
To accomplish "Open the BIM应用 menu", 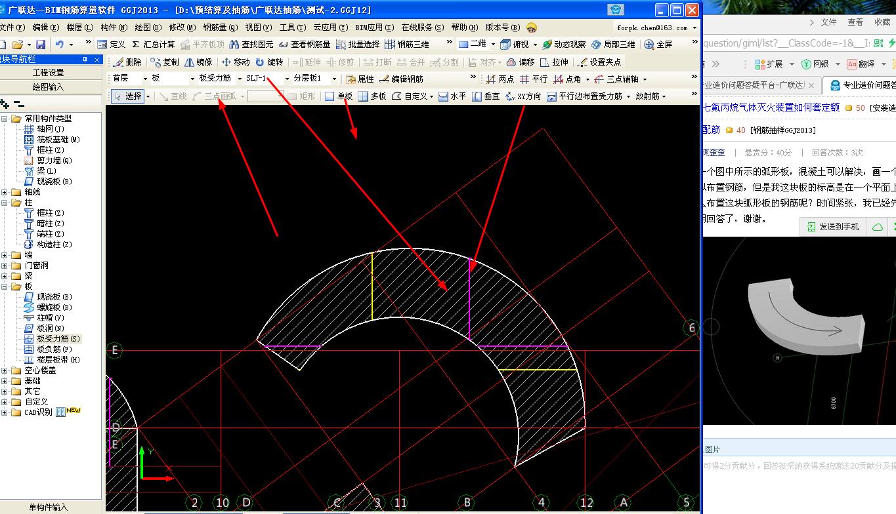I will [374, 28].
